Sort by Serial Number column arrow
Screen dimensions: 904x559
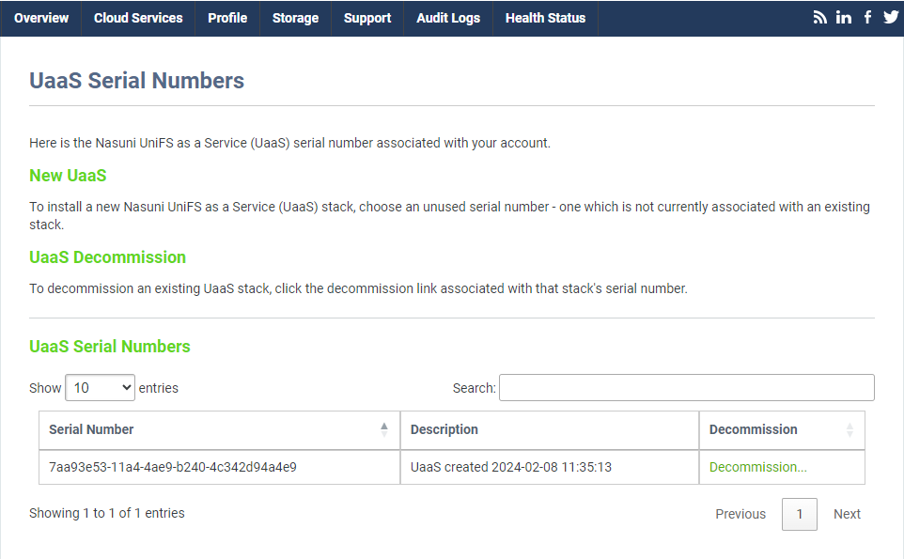point(384,429)
